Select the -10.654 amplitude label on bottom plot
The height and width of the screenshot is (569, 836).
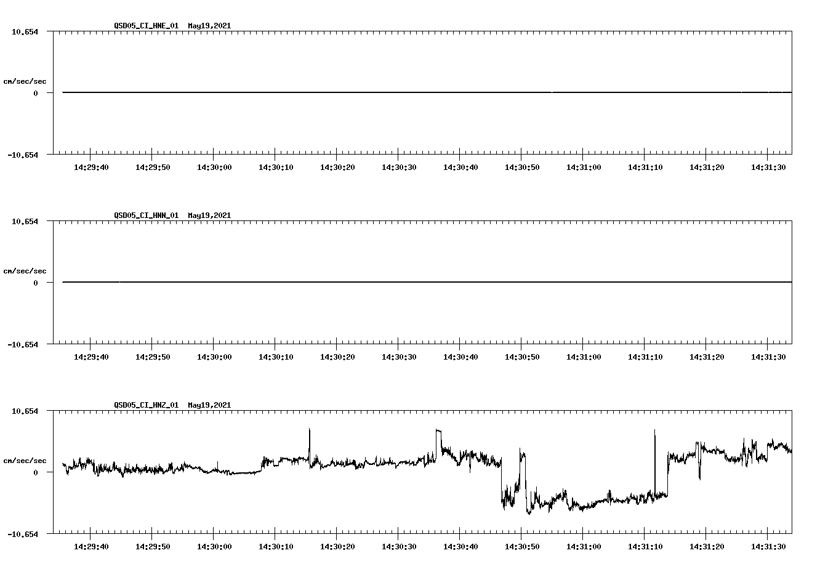[25, 535]
